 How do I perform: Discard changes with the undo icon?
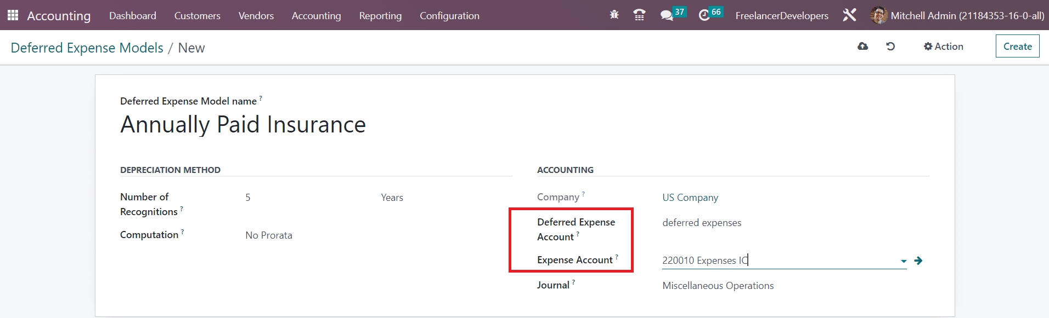pos(890,47)
